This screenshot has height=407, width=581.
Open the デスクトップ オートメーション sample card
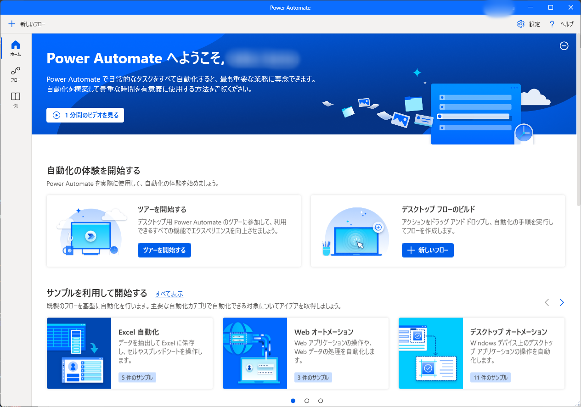point(481,353)
